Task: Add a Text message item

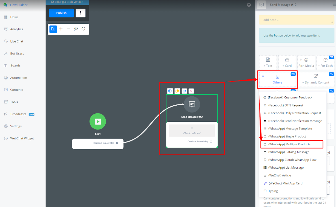Action: 268,63
